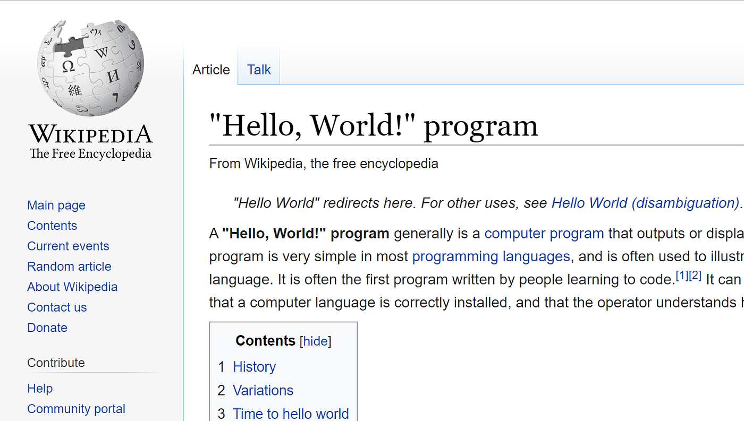This screenshot has height=421, width=744.
Task: Open the Contents sidebar link
Action: pos(52,226)
